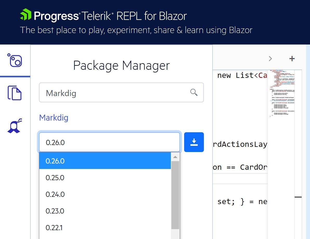
Task: Click the version list scrollbar thumb
Action: (x=175, y=195)
